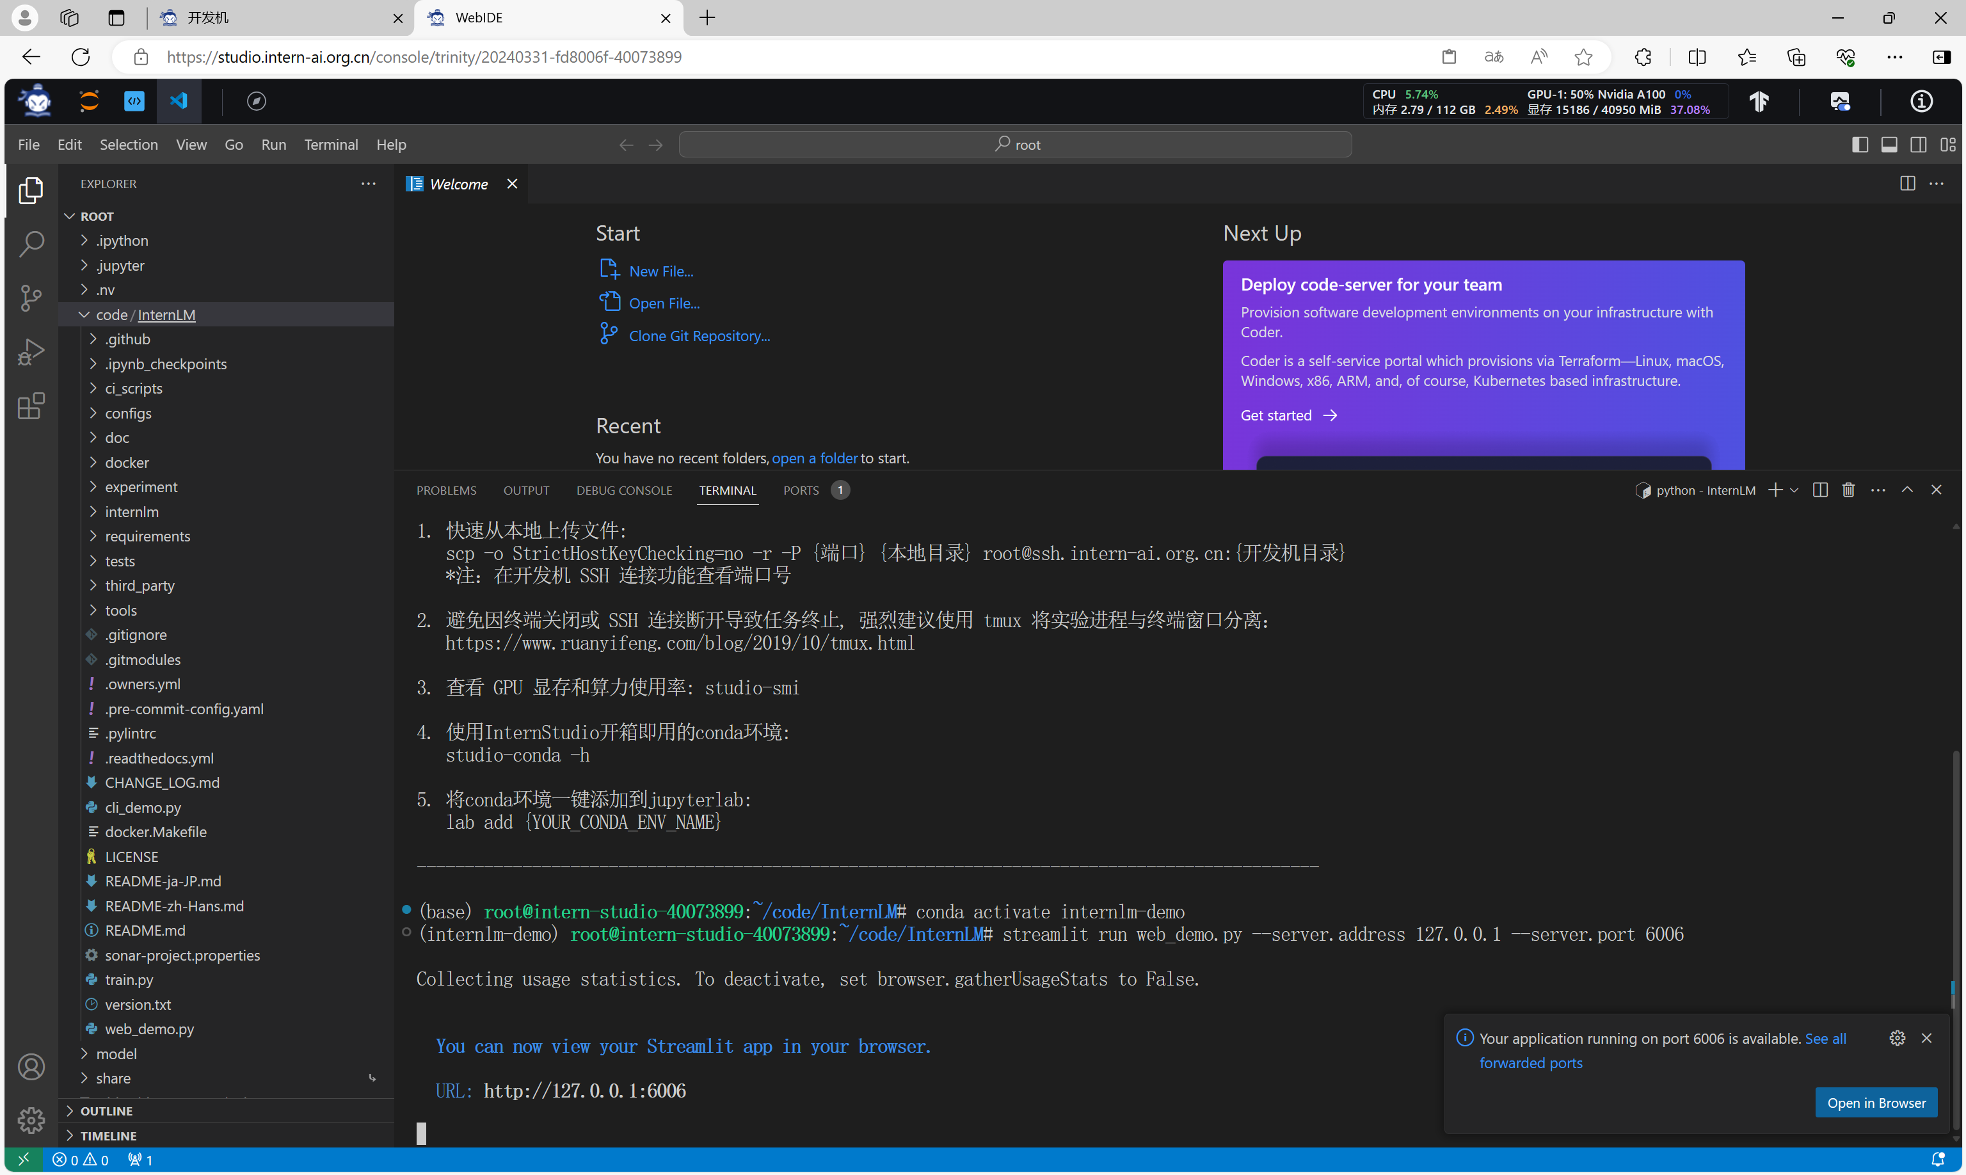Open the Explorer view in activity bar
Screen dimensions: 1966x1175
click(31, 190)
